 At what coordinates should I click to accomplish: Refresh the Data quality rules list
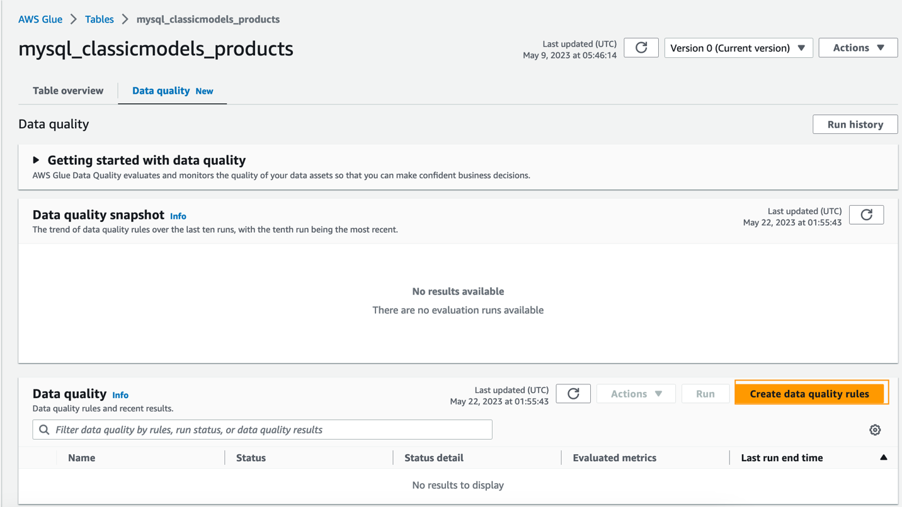[573, 394]
